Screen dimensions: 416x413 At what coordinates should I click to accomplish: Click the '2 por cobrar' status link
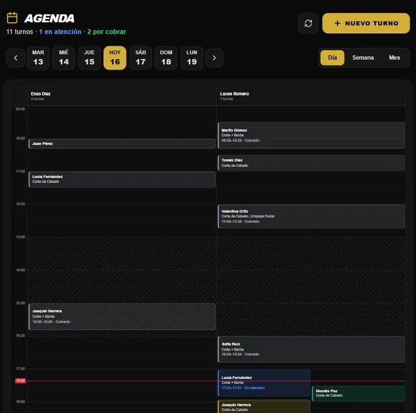coord(107,32)
